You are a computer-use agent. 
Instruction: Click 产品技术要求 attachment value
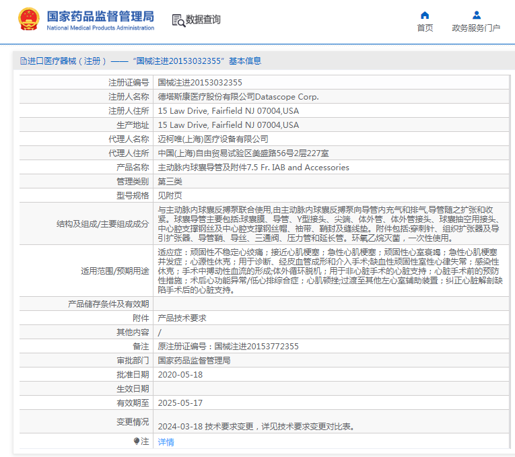(182, 318)
